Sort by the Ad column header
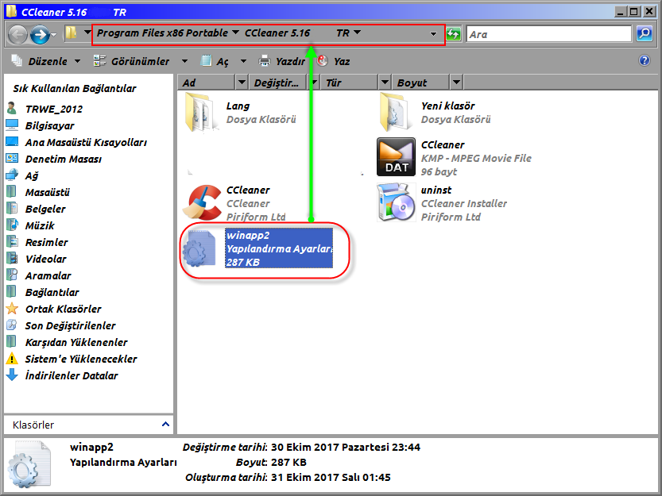662x496 pixels. point(207,83)
